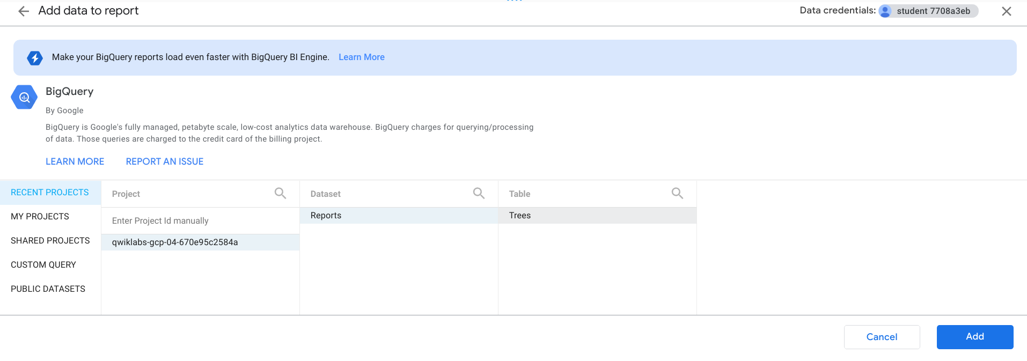Image resolution: width=1027 pixels, height=361 pixels.
Task: Click the blue Add button
Action: (x=975, y=337)
